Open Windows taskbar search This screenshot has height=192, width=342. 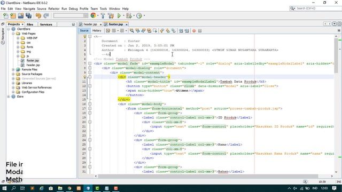pos(13,188)
